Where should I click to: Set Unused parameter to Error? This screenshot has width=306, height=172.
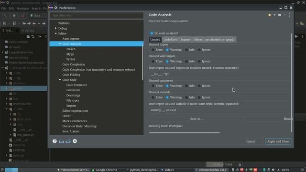(x=153, y=86)
